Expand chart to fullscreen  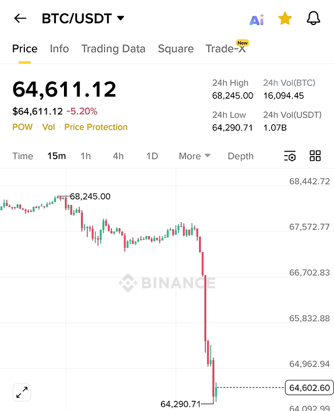[22, 392]
